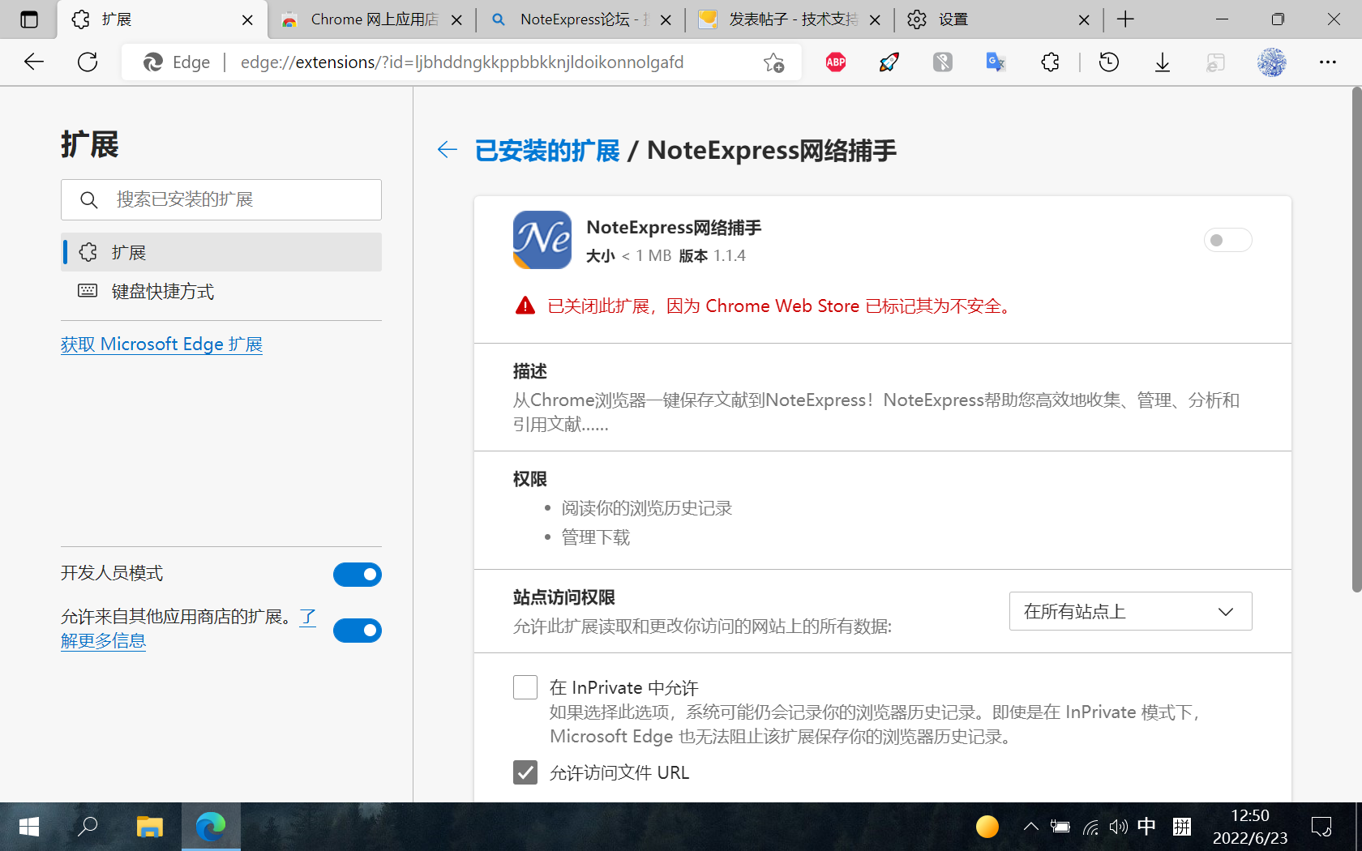Close the 扩展 tab
The image size is (1362, 851).
pyautogui.click(x=247, y=20)
